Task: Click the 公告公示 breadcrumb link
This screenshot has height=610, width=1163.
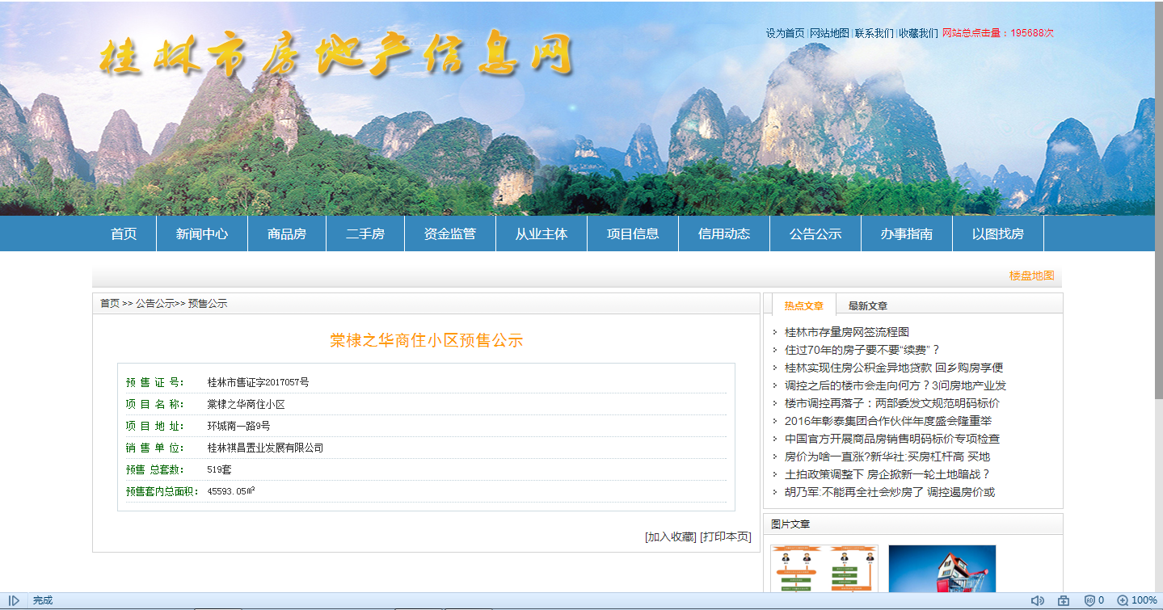Action: (155, 304)
